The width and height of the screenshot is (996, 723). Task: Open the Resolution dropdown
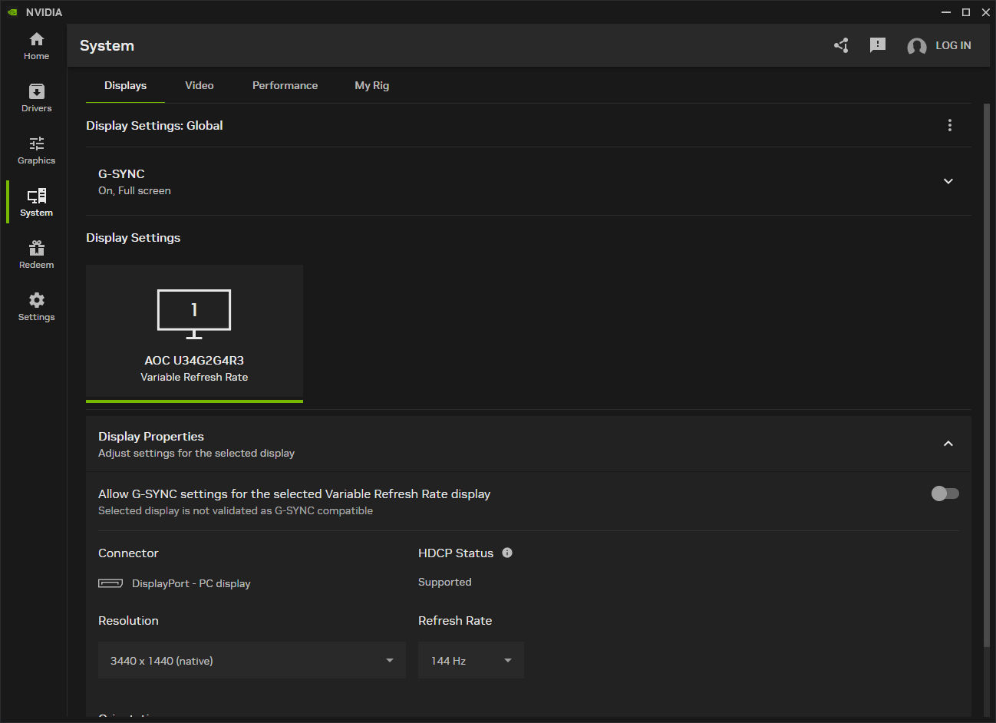pos(252,660)
